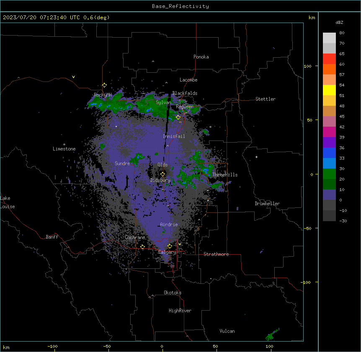The image size is (361, 352).
Task: Click the Lacombe city label
Action: click(188, 80)
